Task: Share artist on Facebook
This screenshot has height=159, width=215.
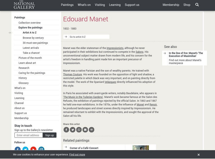Action: coord(66,130)
